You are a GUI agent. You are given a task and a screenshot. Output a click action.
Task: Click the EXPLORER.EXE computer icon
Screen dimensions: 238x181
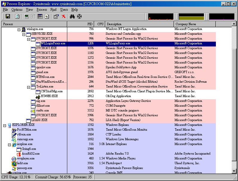point(9,125)
